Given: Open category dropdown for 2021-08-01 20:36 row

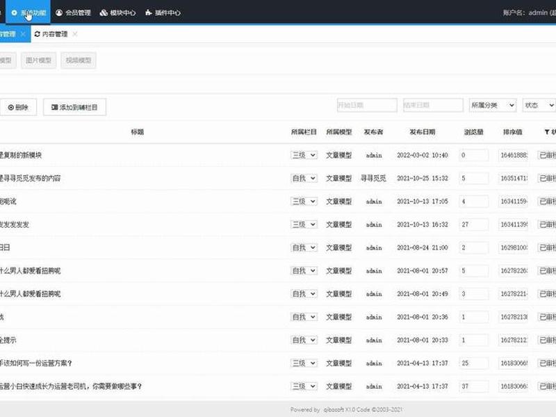Looking at the screenshot, I should 304,317.
